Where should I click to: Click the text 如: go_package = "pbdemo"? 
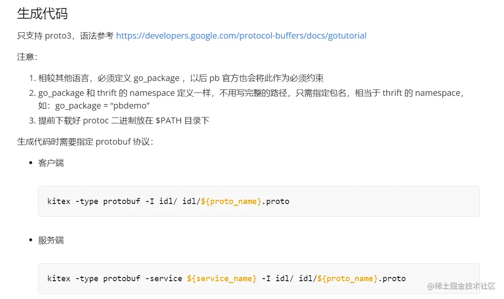coord(94,106)
